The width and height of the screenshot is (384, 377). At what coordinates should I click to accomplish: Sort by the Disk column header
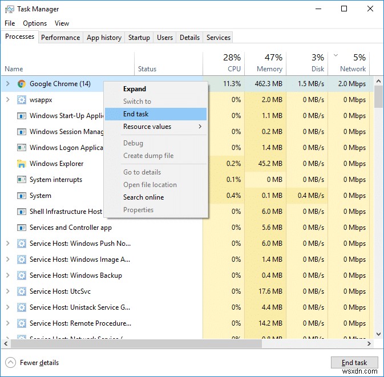307,64
